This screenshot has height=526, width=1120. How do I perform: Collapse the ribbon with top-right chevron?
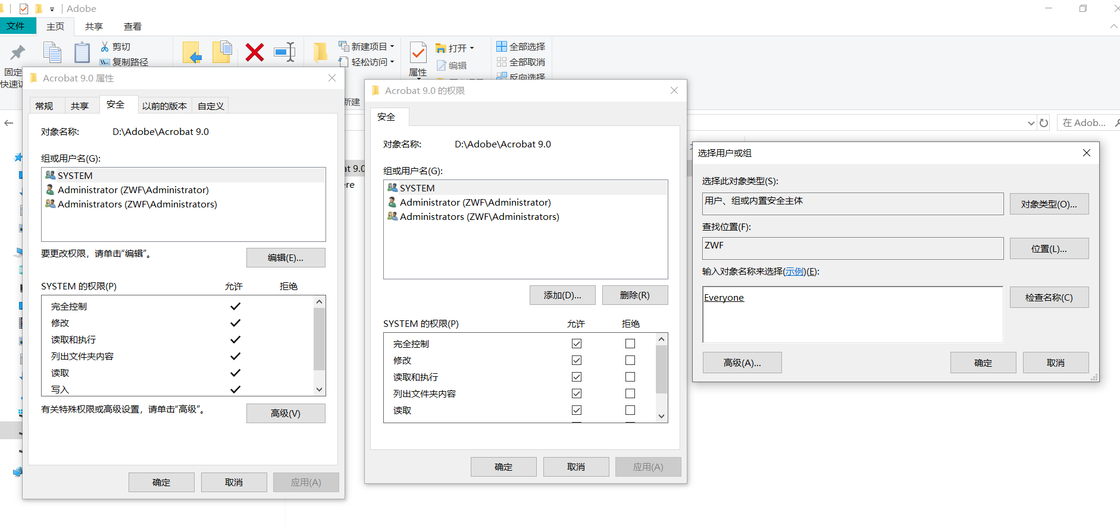[1114, 26]
